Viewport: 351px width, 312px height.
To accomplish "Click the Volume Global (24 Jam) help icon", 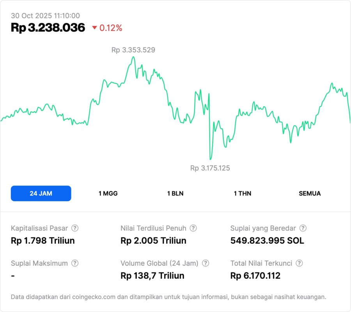I will (x=206, y=263).
